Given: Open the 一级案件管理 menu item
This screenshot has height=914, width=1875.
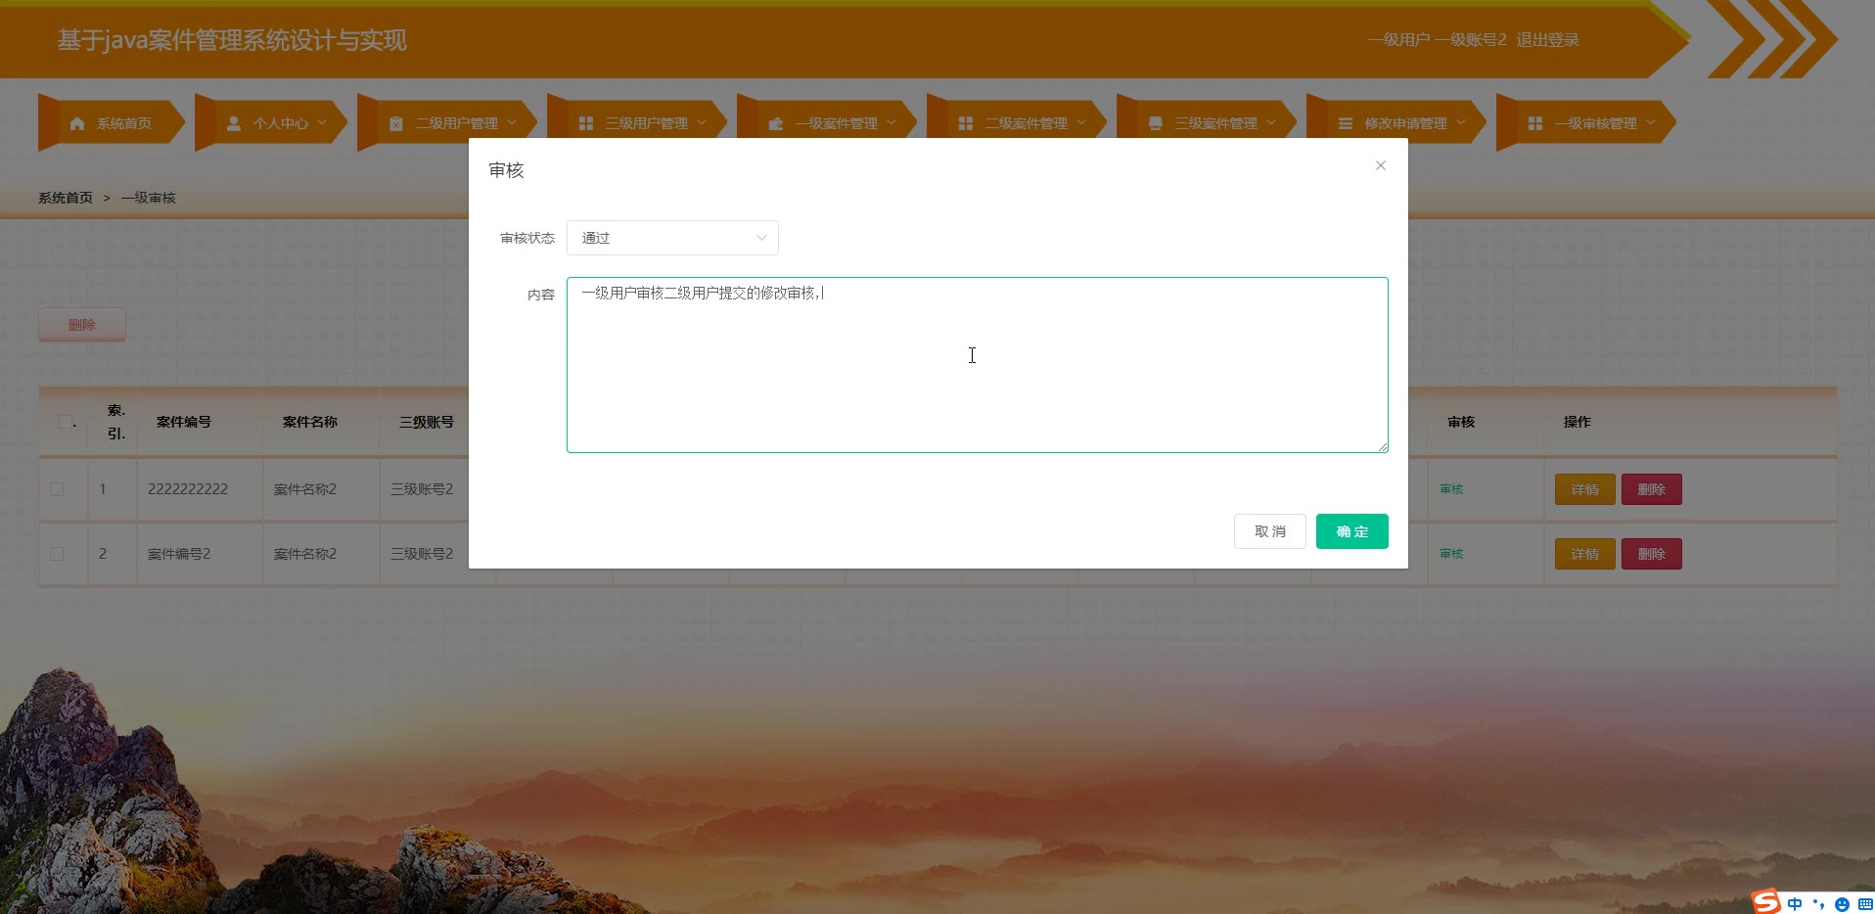Looking at the screenshot, I should click(828, 123).
